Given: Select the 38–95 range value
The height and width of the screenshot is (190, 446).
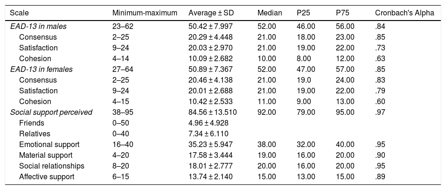Looking at the screenshot, I should pyautogui.click(x=122, y=113).
